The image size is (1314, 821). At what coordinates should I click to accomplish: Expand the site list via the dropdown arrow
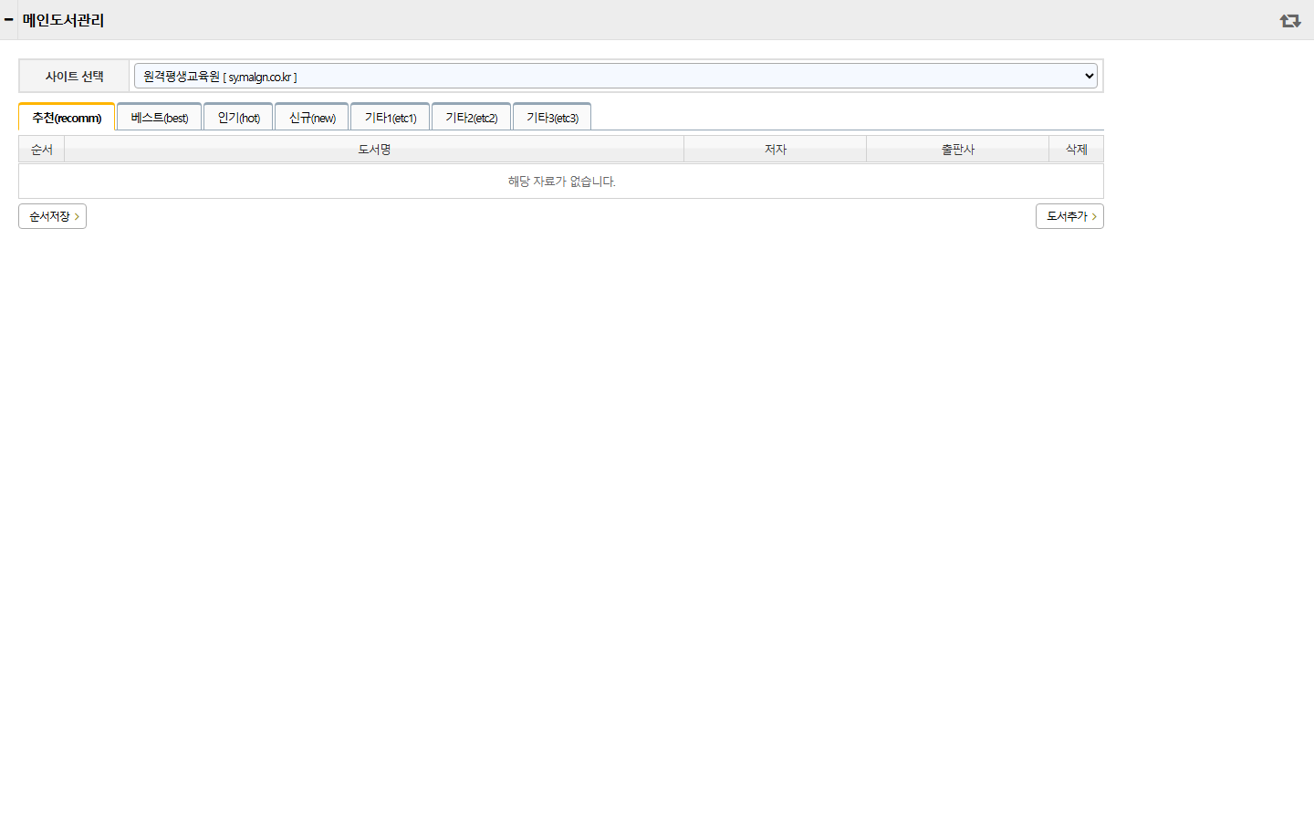tap(1089, 76)
